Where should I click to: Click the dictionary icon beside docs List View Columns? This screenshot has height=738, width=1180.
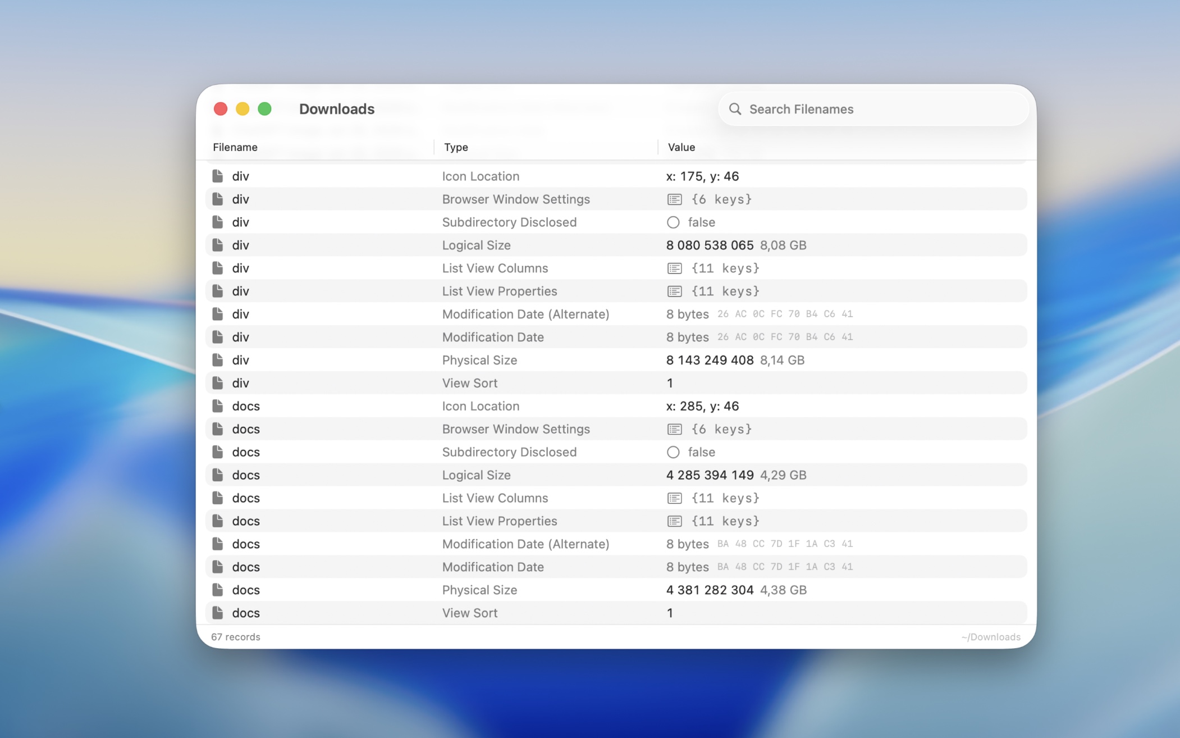tap(674, 498)
